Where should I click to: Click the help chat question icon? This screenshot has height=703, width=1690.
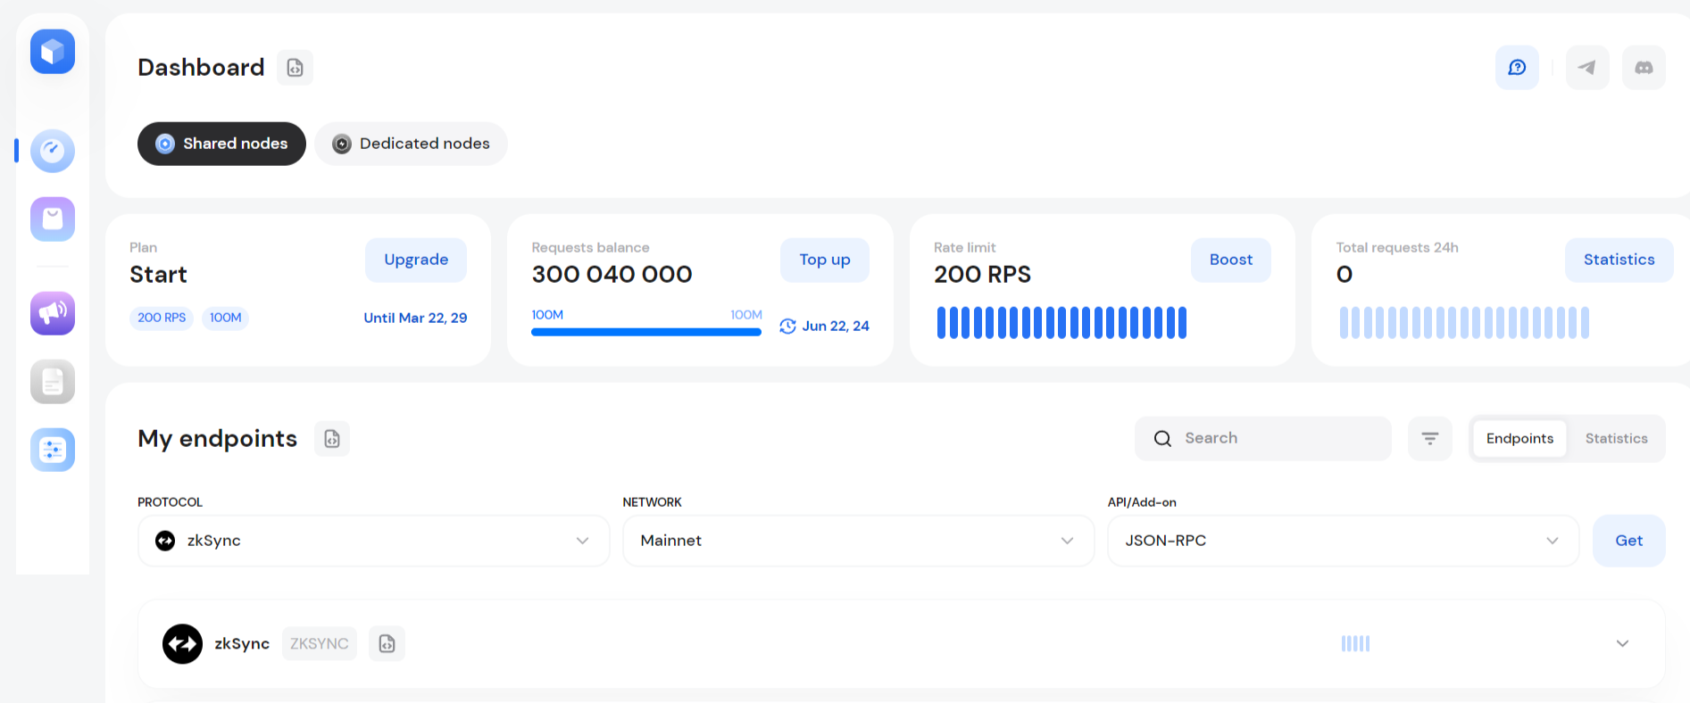click(x=1517, y=68)
